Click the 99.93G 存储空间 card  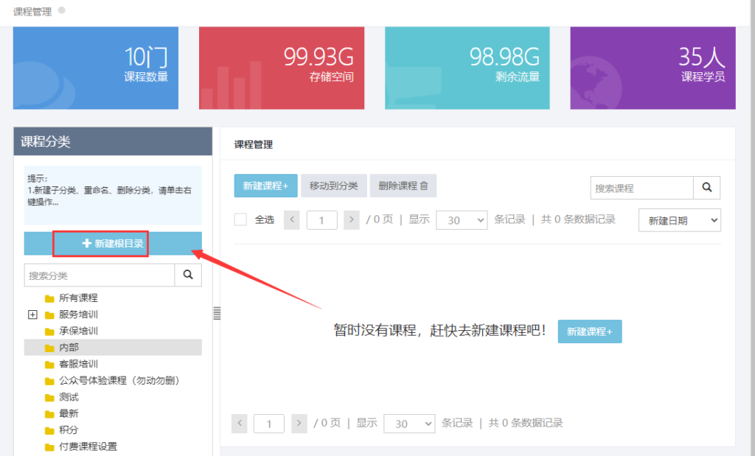pyautogui.click(x=282, y=68)
